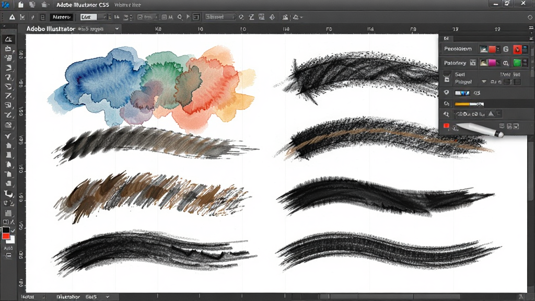
Task: Click the white 'Dfar' input field
Action: coord(88,17)
